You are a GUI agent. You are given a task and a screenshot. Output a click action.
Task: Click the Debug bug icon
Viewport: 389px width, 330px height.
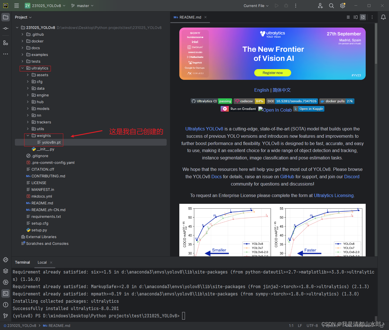(286, 6)
